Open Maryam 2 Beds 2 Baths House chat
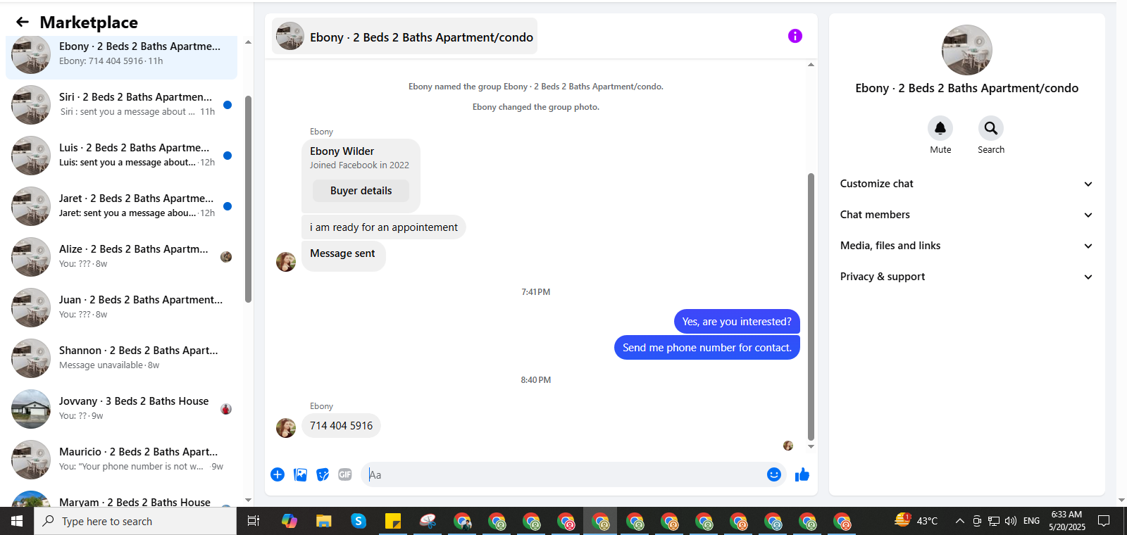Viewport: 1127px width, 535px height. 121,498
